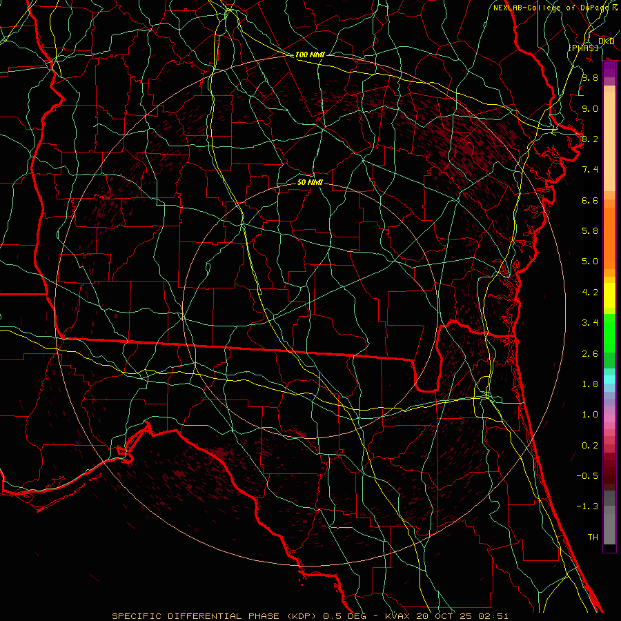Viewport: 621px width, 621px height.
Task: Click the 9.8 scale value label
Action: coord(589,78)
